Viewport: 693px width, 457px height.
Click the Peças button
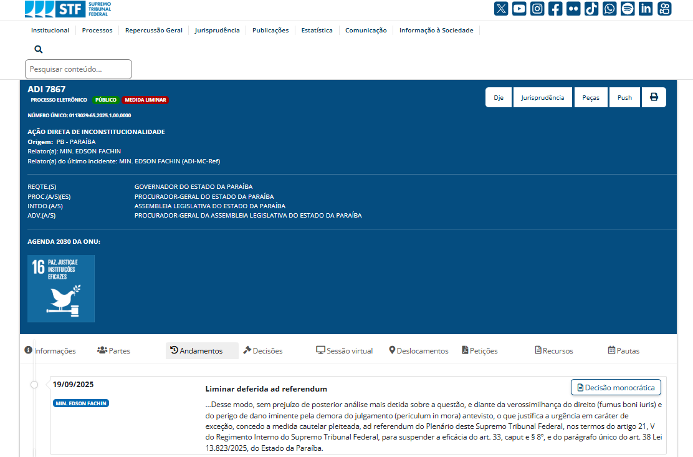[591, 97]
